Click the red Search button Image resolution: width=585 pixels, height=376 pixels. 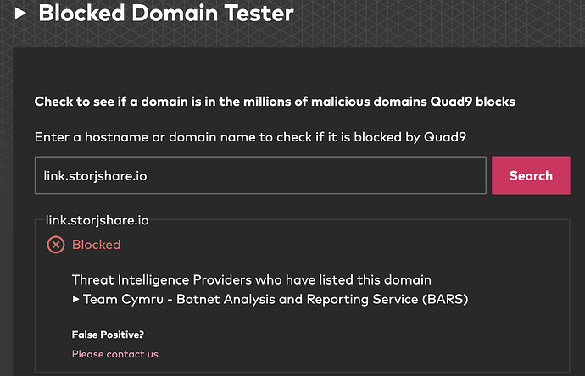[x=531, y=175]
